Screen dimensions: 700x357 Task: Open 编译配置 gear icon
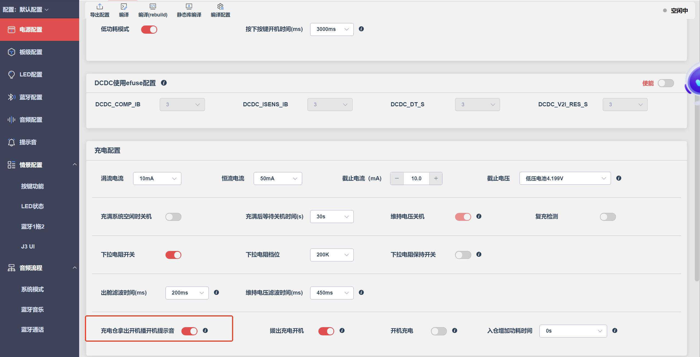point(221,7)
